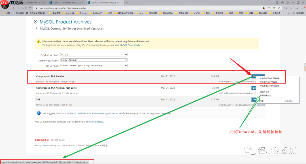The image size is (306, 164).
Task: Open the GPL License link
Action: pos(97,122)
